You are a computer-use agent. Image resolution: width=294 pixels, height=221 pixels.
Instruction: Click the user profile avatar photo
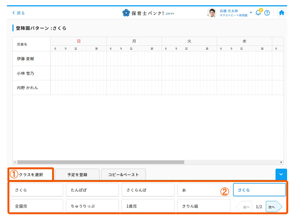point(211,13)
